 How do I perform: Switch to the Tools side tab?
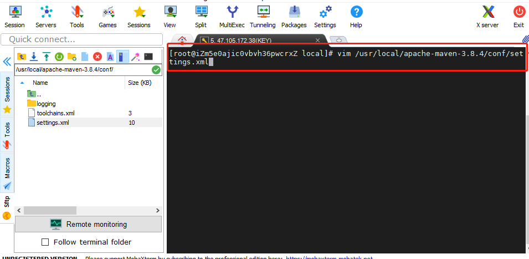click(7, 134)
